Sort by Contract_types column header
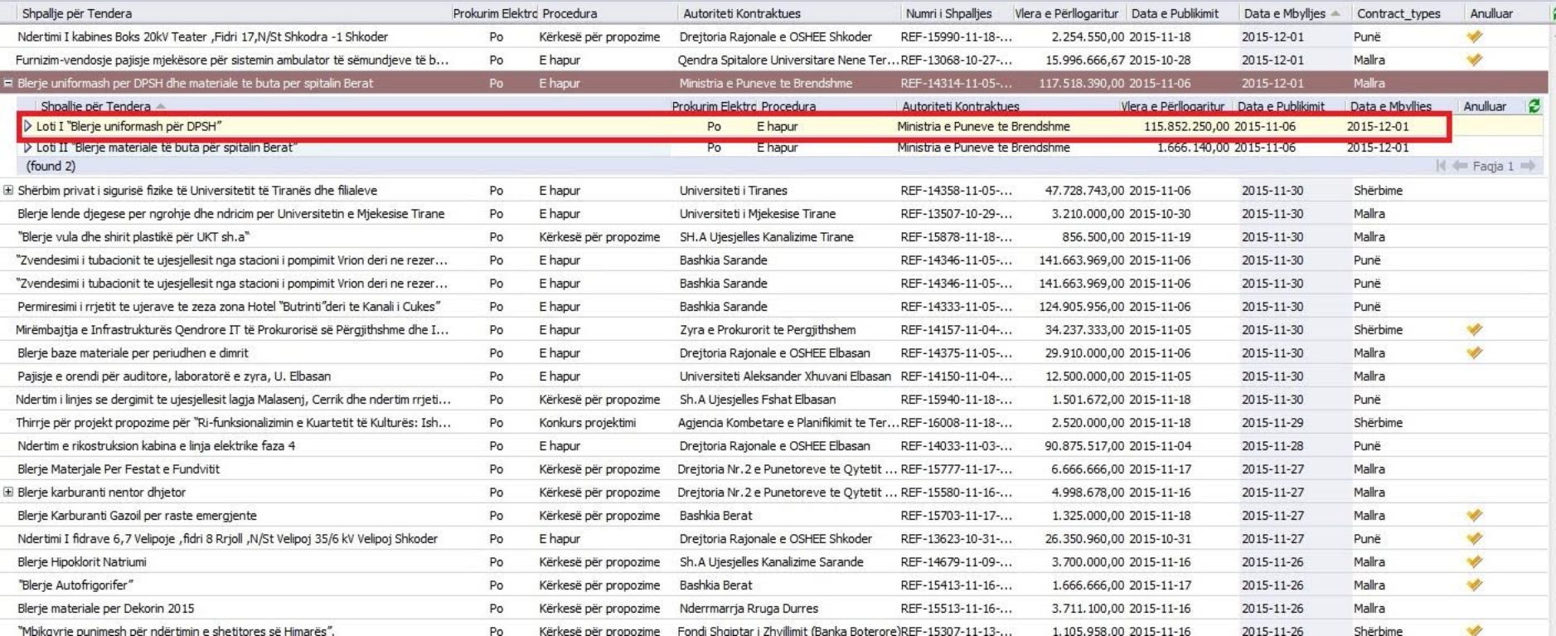This screenshot has height=636, width=1556. [x=1398, y=13]
